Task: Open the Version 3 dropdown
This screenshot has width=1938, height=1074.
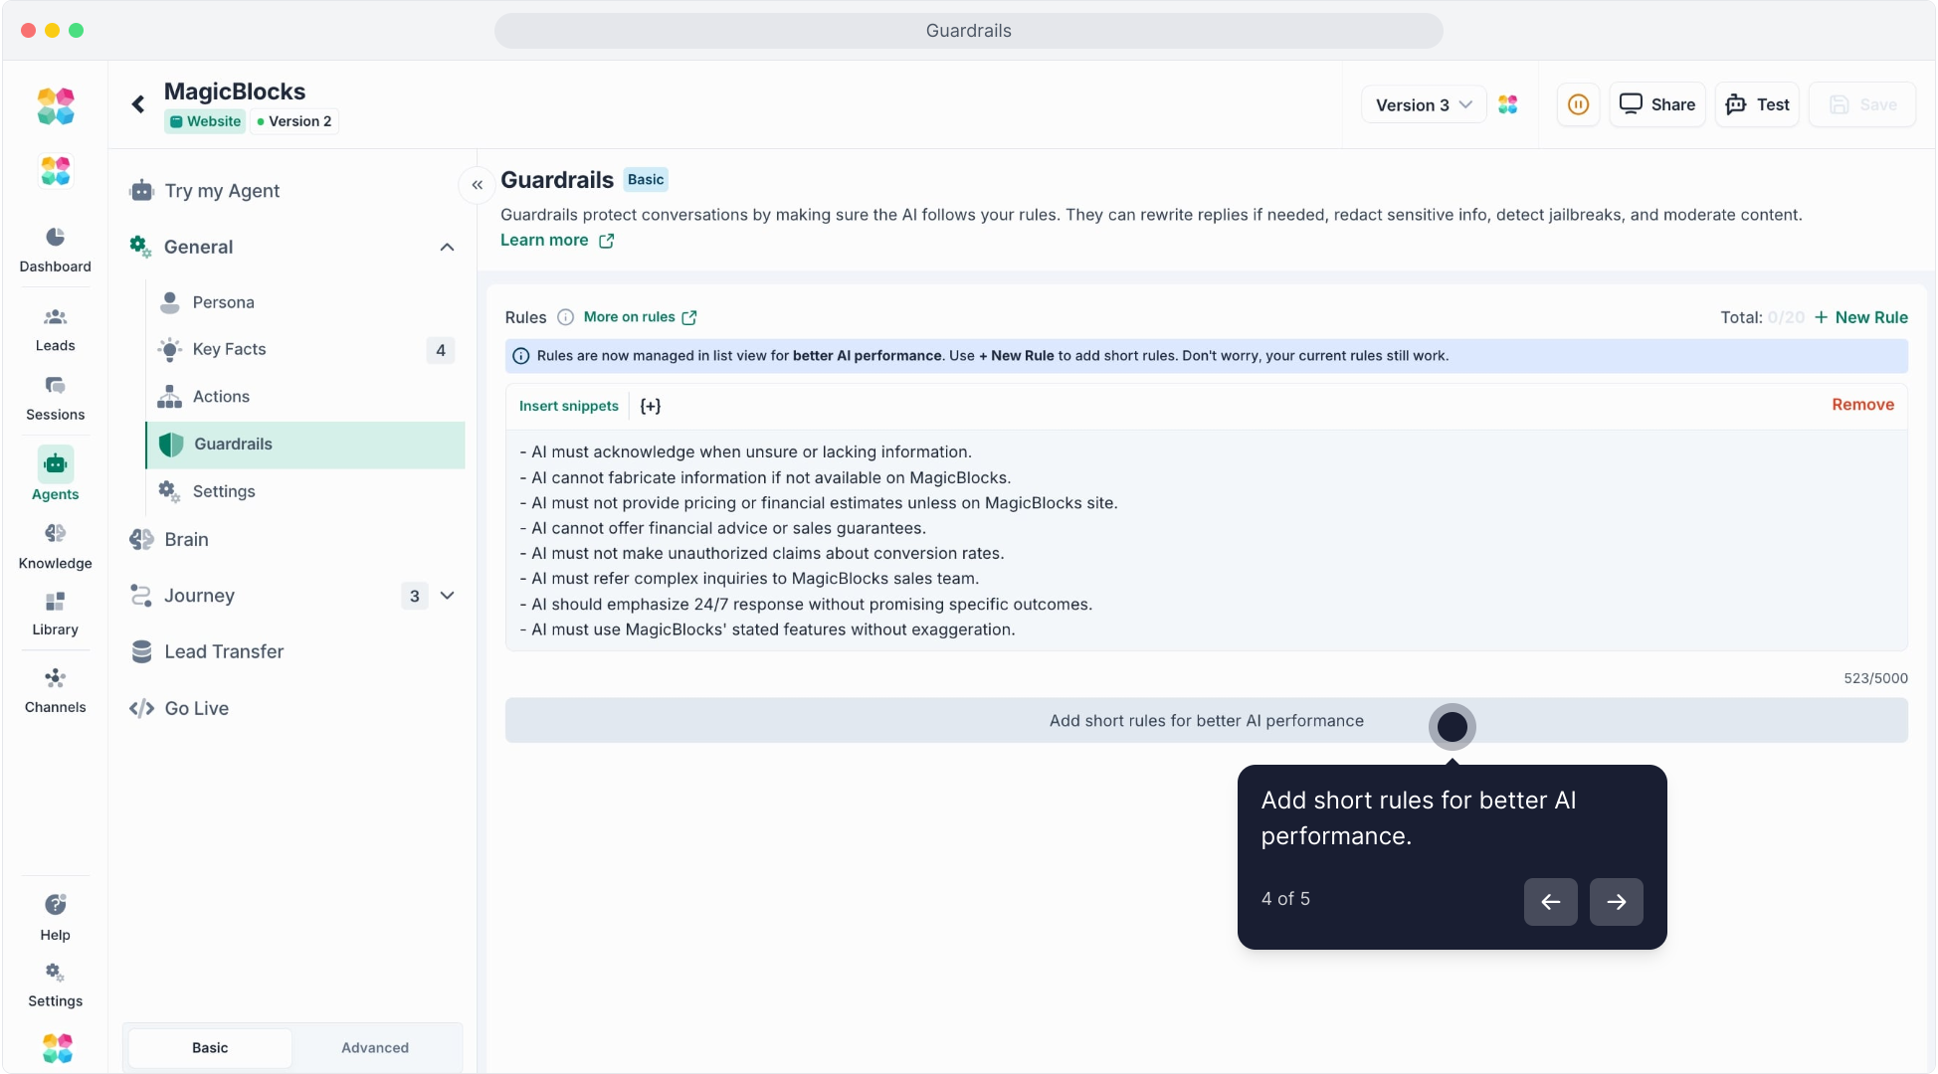Action: [x=1423, y=104]
